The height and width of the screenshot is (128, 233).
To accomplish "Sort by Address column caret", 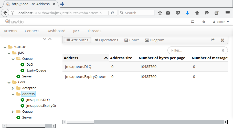I will click(106, 58).
